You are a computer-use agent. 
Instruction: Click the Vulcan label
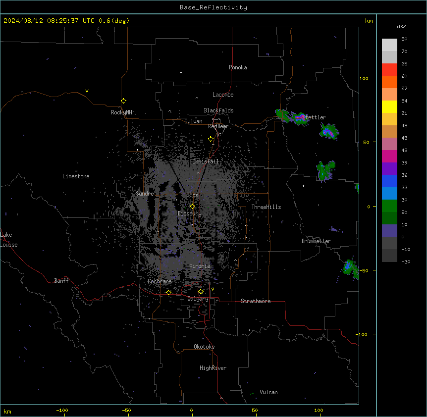click(x=269, y=392)
